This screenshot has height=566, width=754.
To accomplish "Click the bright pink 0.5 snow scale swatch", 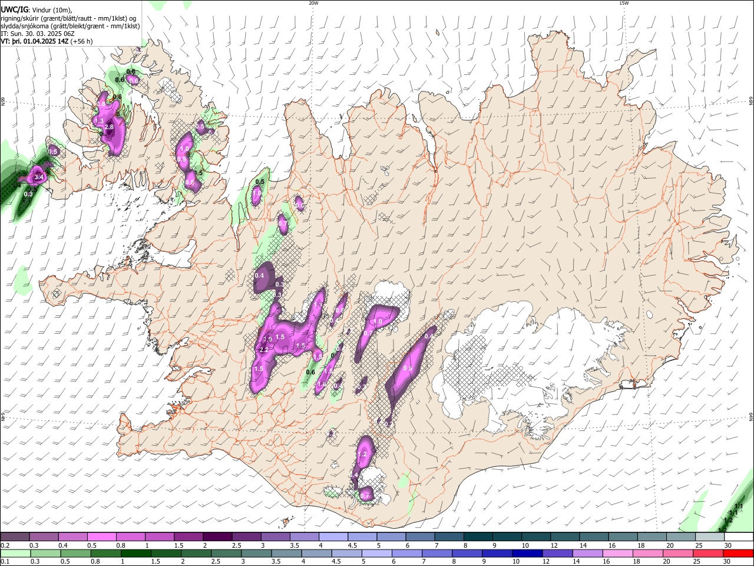I will [x=101, y=537].
